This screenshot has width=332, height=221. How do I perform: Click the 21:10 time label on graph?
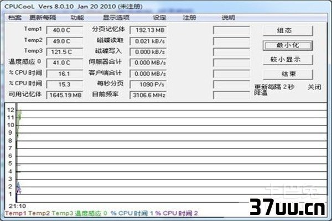point(17,206)
